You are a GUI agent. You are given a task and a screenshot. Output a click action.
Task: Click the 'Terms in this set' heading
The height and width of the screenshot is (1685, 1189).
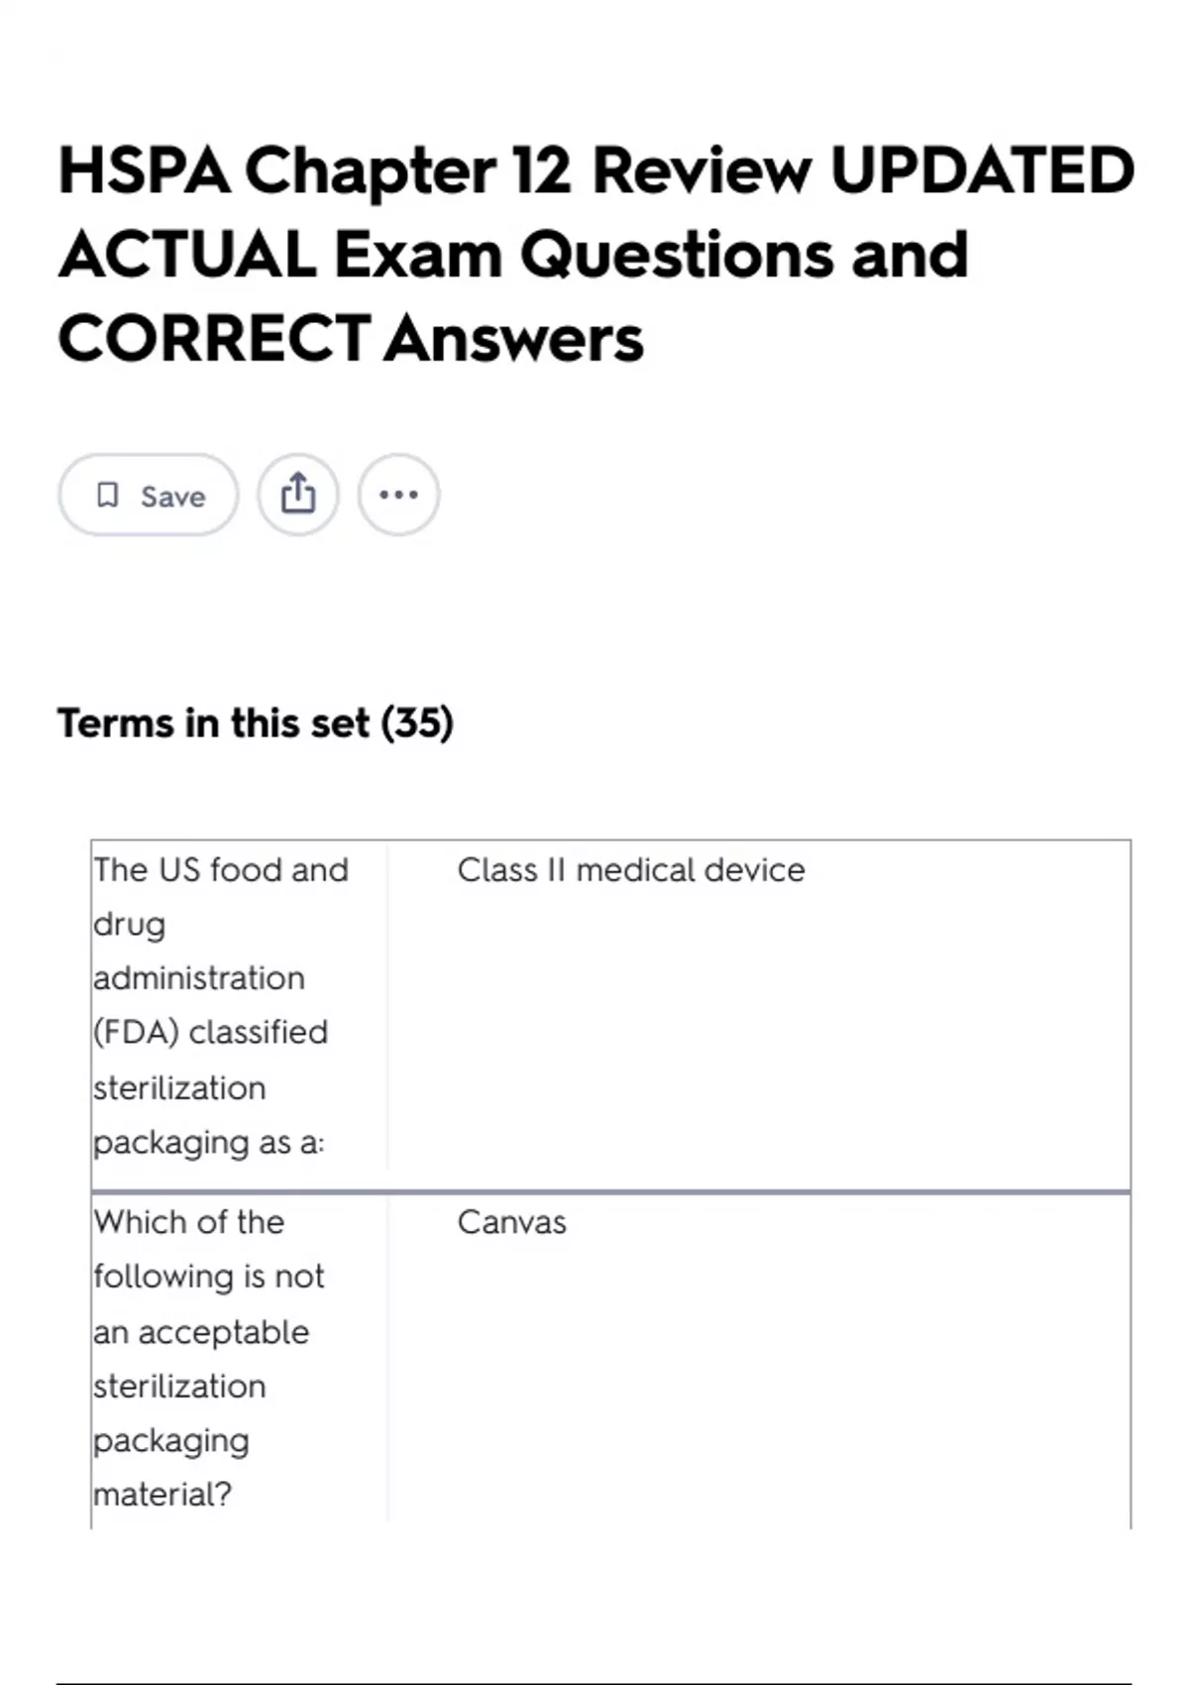point(213,723)
